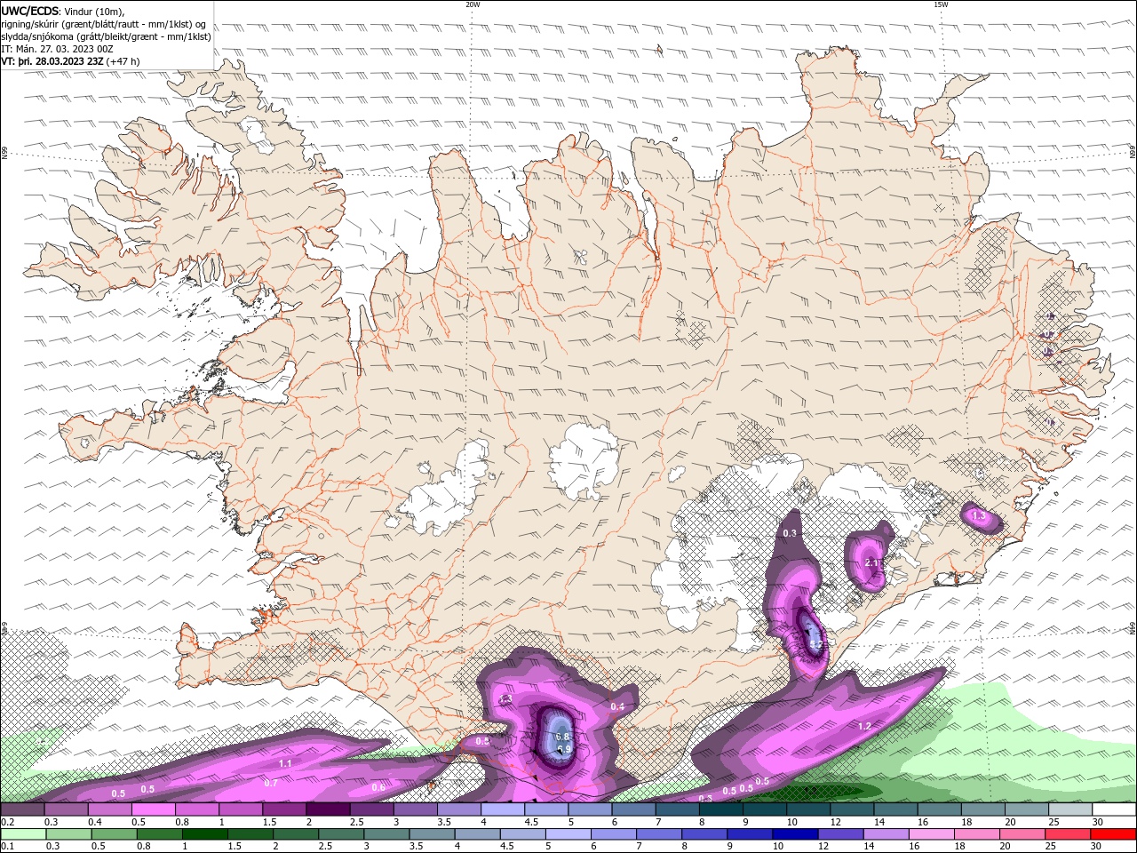1137x853 pixels.
Task: Click the 4 mm pale lavender snow swatch
Action: [x=502, y=809]
